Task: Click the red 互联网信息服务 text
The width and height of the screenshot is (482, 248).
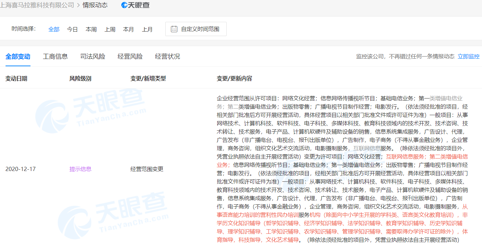Action: point(405,156)
